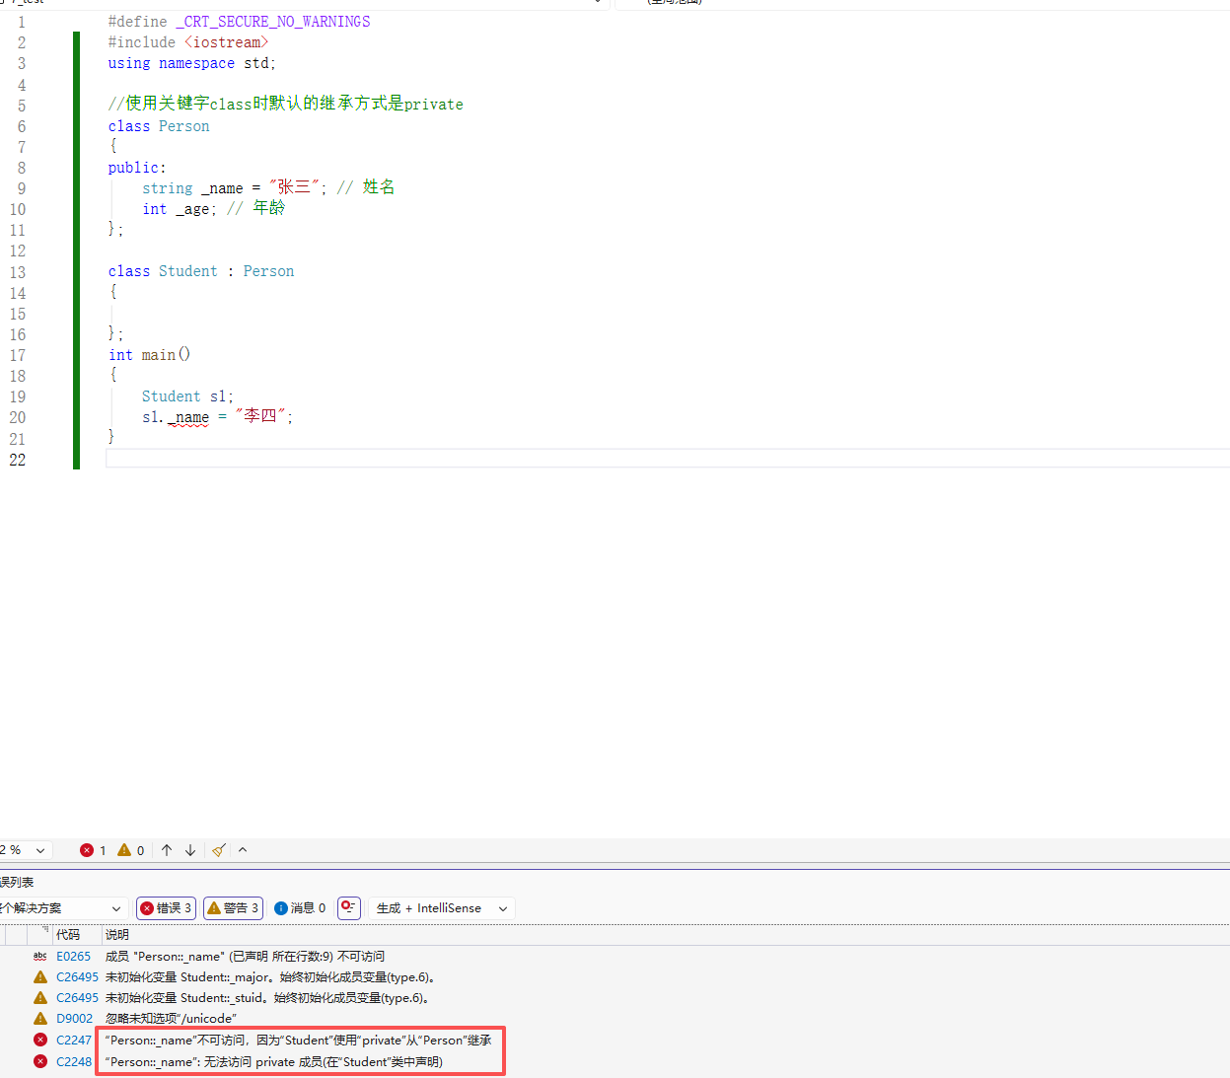Click the 'Student s1;' statement

(187, 396)
